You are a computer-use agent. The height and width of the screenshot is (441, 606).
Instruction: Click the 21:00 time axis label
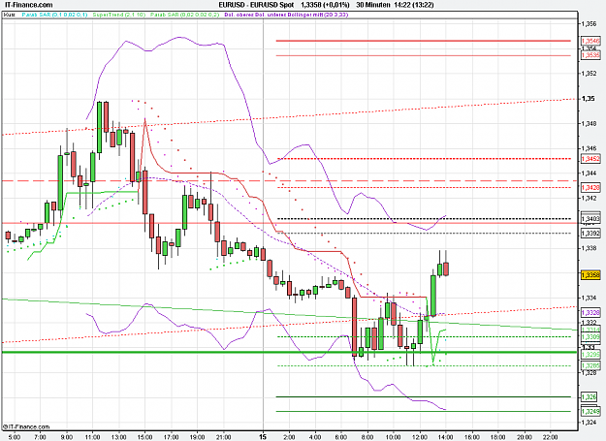click(x=223, y=437)
